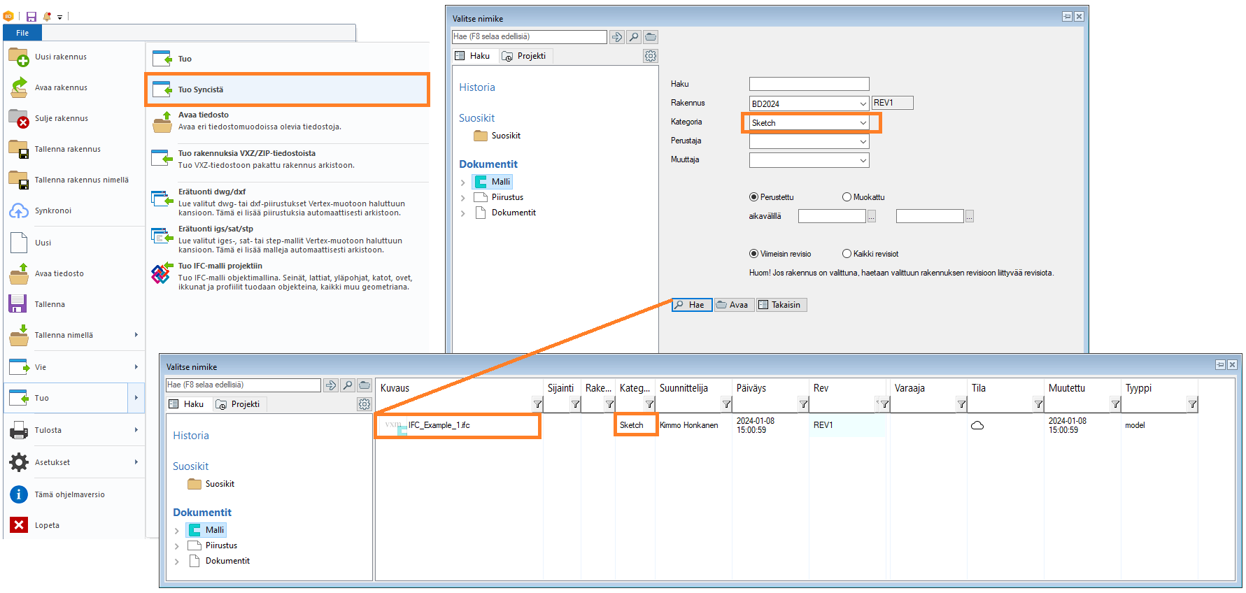This screenshot has width=1246, height=593.
Task: Open the filter on the Rev column
Action: click(x=884, y=404)
